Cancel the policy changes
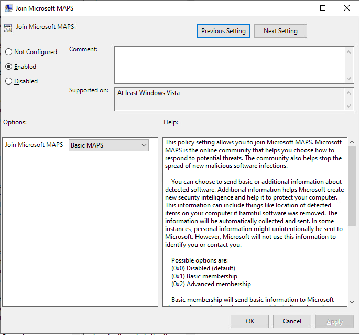Image resolution: width=360 pixels, height=335 pixels. point(292,321)
